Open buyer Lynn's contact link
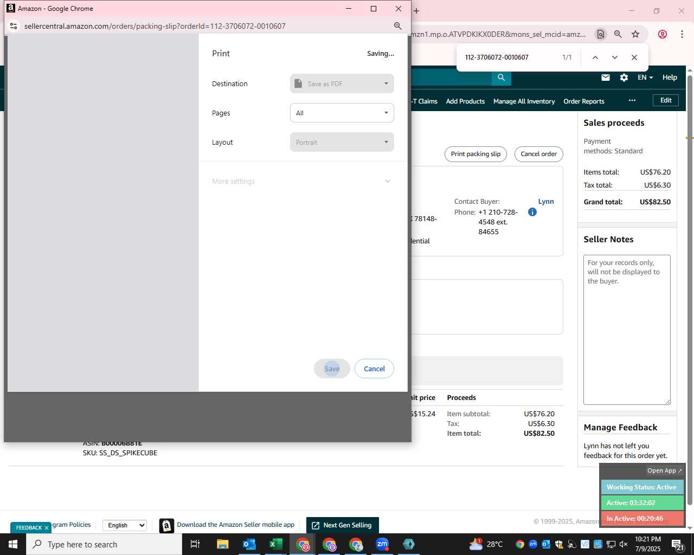The image size is (694, 555). 546,201
